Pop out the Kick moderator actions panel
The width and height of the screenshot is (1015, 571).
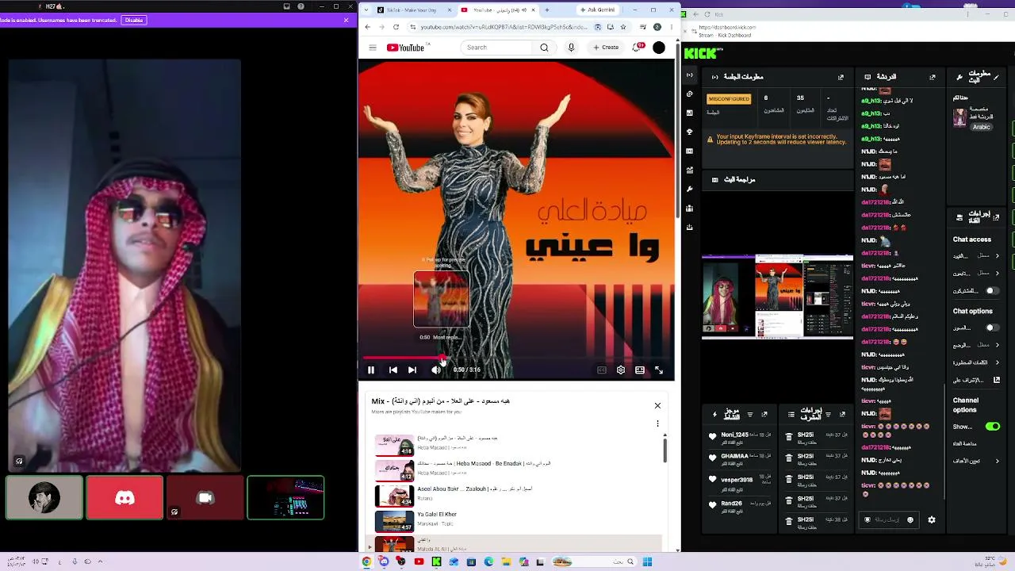point(842,414)
